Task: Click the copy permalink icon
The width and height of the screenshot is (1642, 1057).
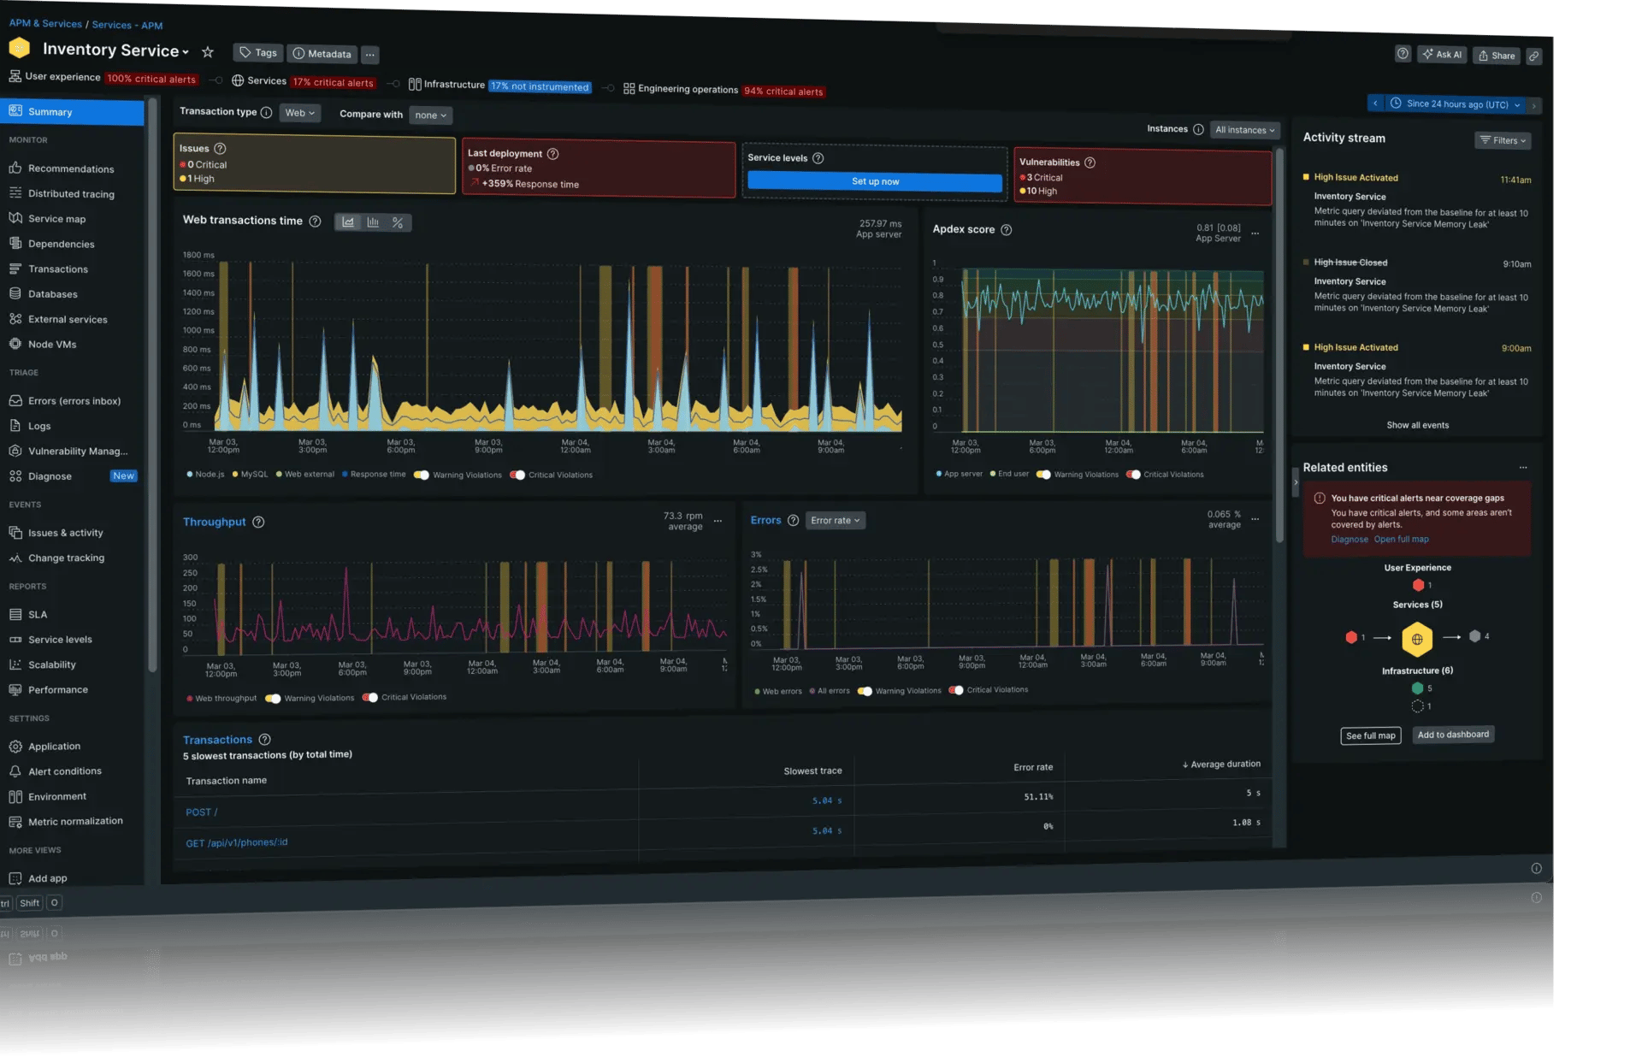Action: point(1534,56)
